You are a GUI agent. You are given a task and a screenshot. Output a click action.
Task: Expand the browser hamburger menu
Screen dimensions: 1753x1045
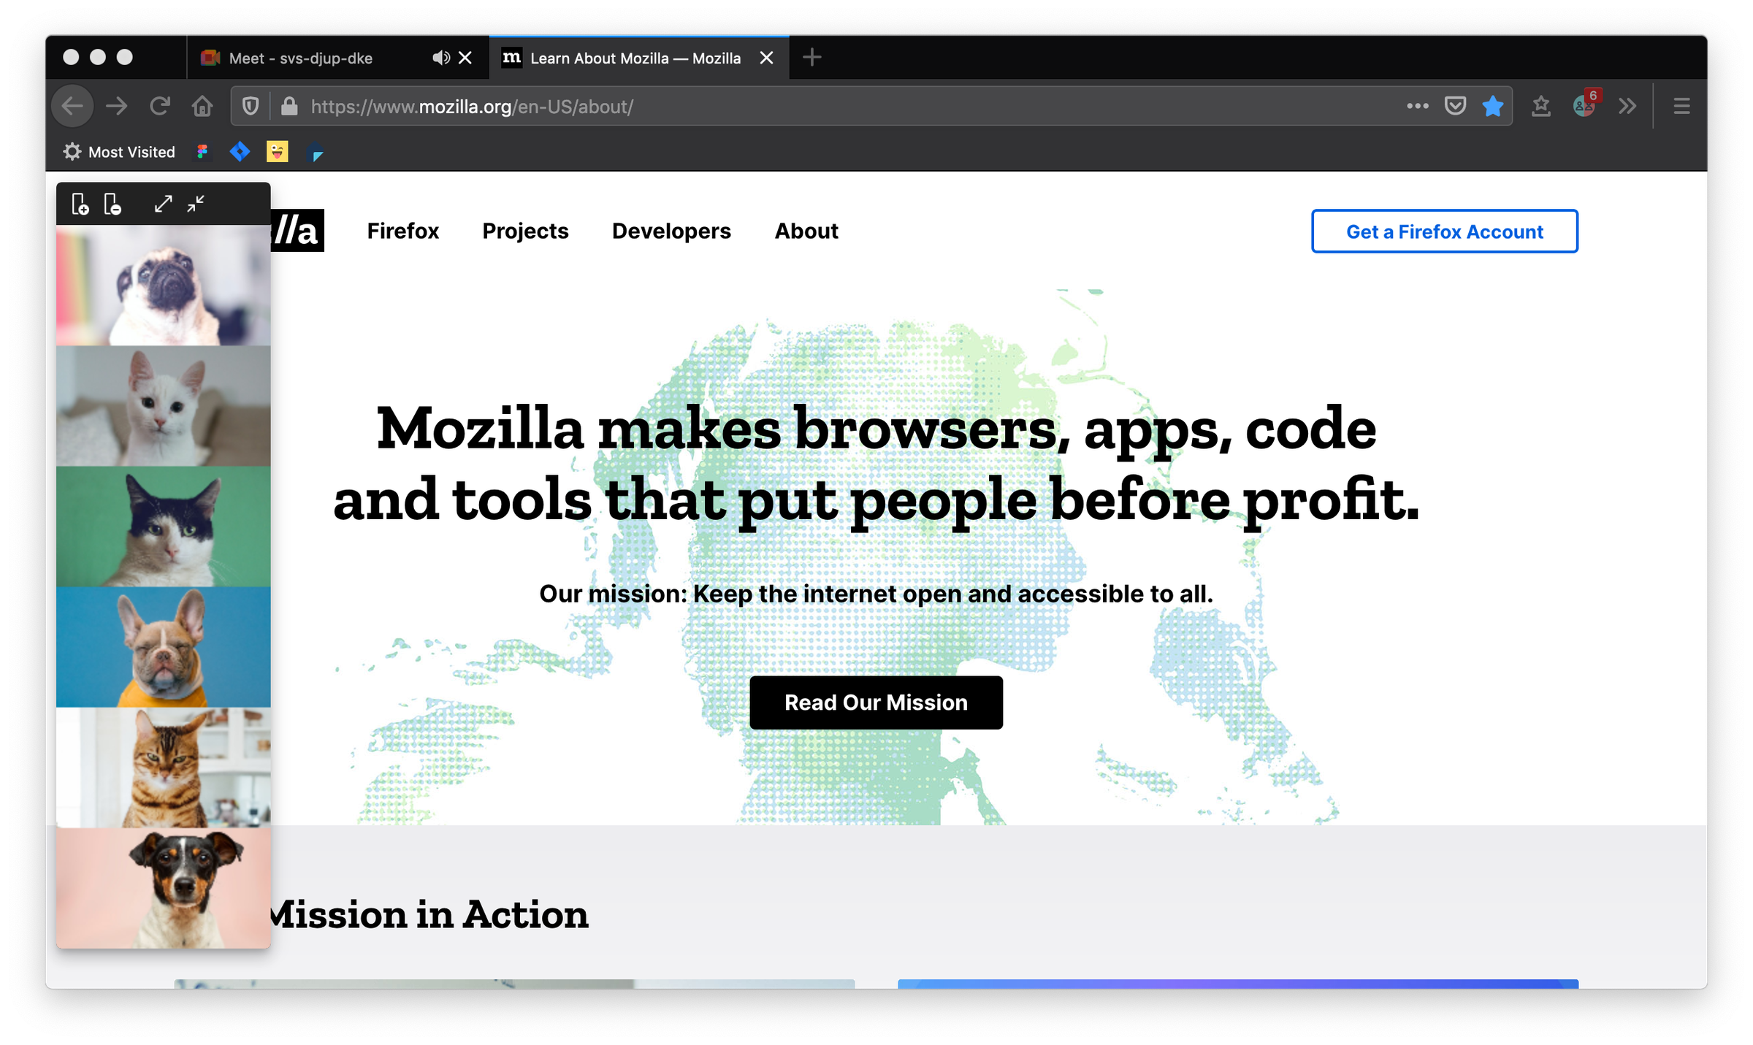click(1682, 106)
